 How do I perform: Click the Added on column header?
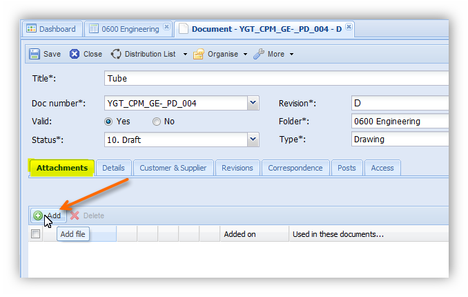[x=240, y=234]
